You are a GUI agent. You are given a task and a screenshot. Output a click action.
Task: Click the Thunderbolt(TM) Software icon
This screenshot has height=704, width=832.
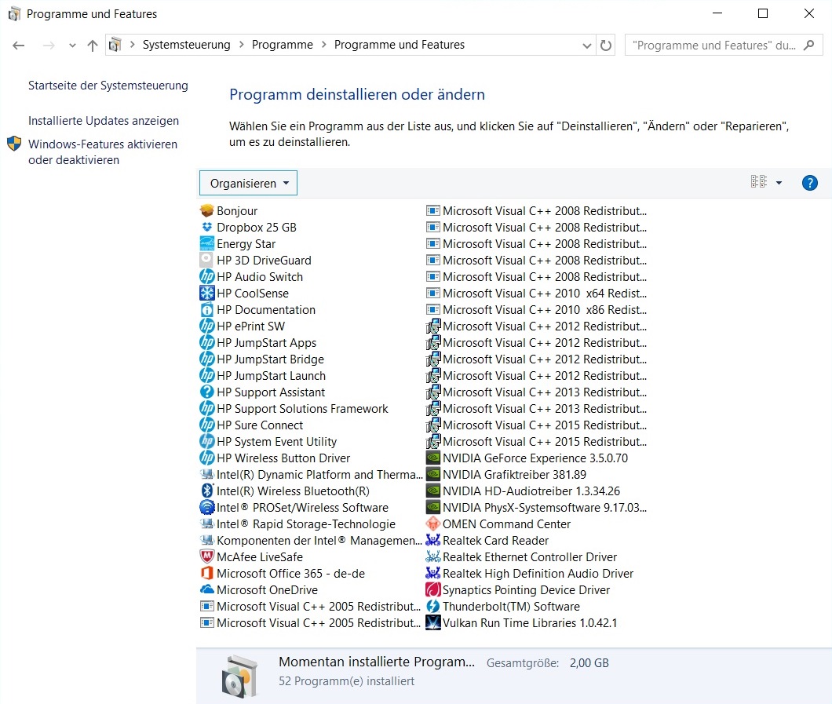(x=433, y=606)
